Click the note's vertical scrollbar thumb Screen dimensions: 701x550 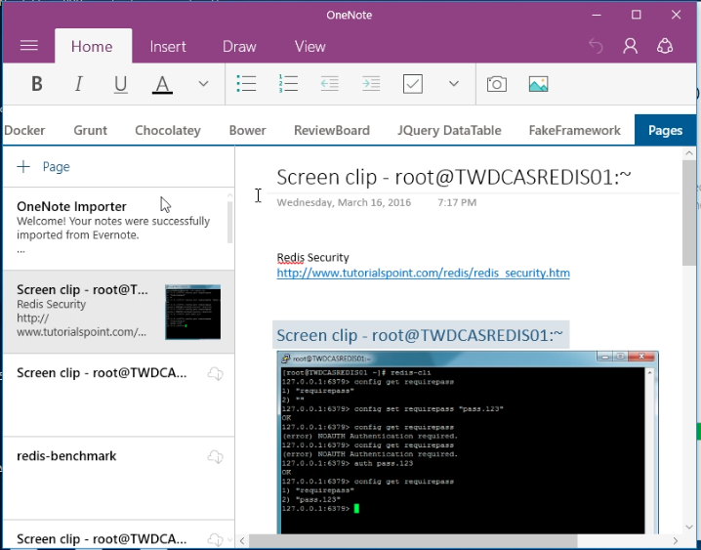[689, 212]
